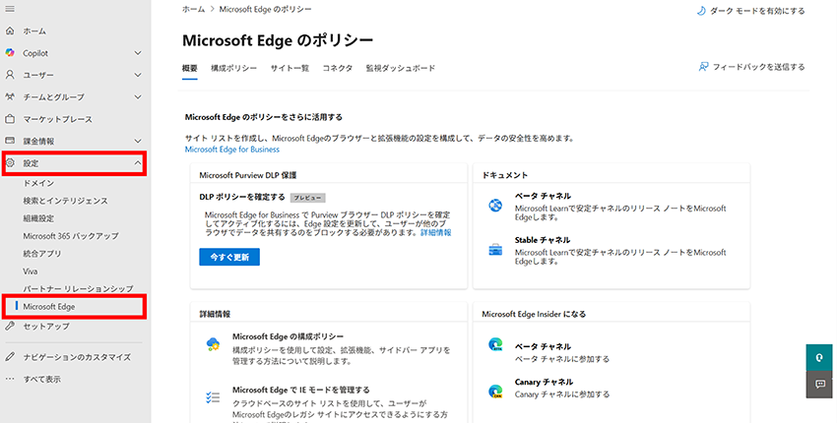The width and height of the screenshot is (837, 423).
Task: Click ホーム in the breadcrumb
Action: point(194,8)
